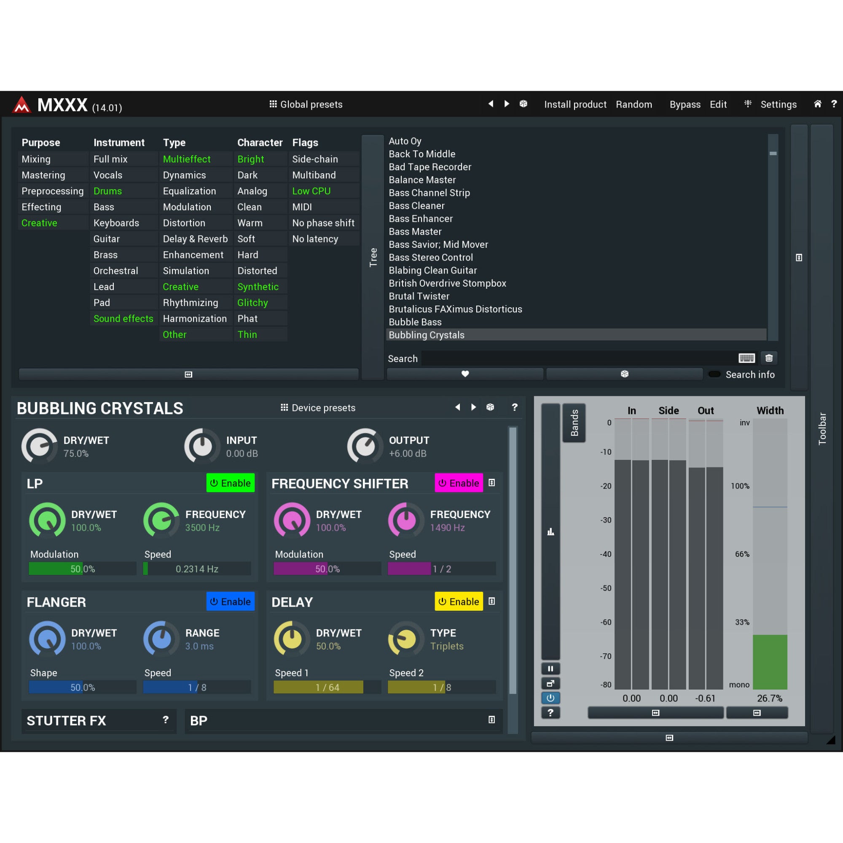Go to next global preset arrow
Screen dimensions: 843x843
pos(507,104)
